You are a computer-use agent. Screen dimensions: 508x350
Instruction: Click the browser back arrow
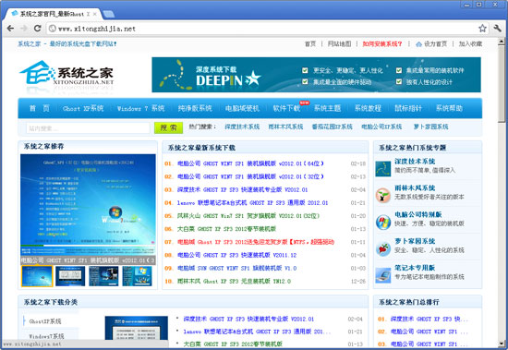point(10,29)
